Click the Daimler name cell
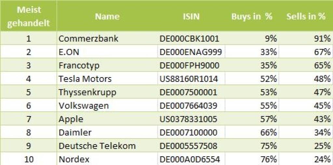Screen dimensions: 333x165 click(x=75, y=132)
